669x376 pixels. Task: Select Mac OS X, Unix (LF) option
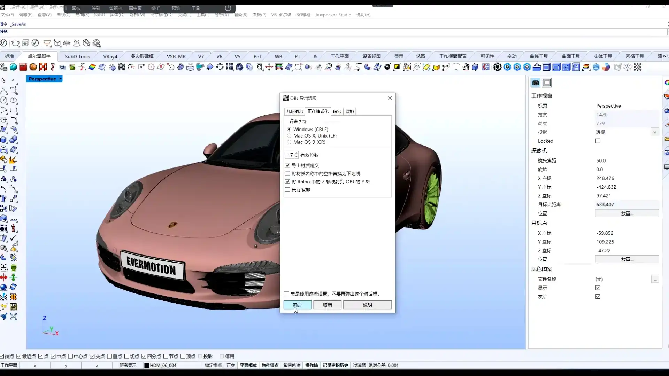(289, 136)
